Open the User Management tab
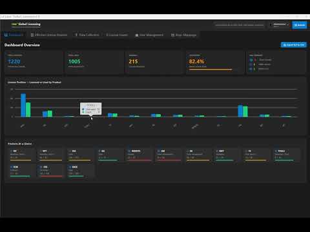310x232 pixels. point(149,35)
